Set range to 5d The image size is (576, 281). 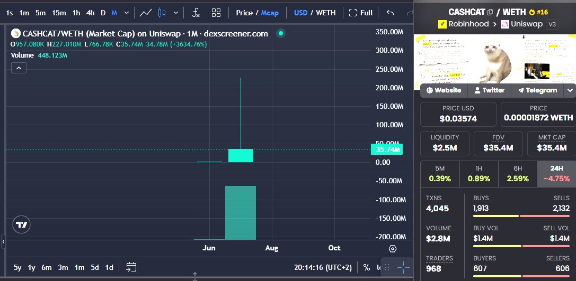(x=95, y=267)
